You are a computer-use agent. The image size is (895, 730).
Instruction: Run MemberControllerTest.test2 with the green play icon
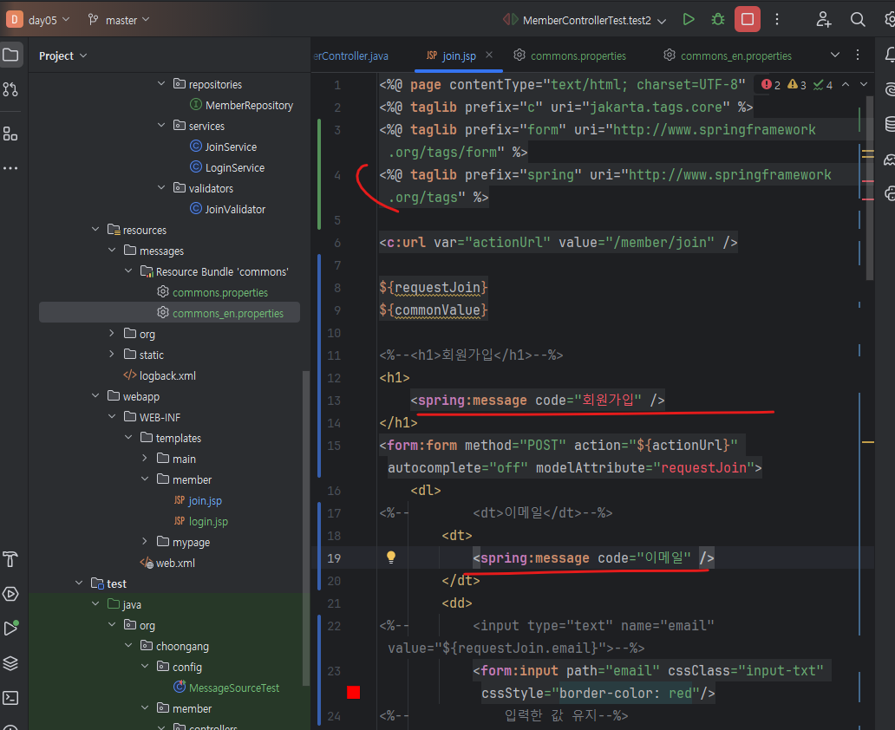pyautogui.click(x=689, y=19)
